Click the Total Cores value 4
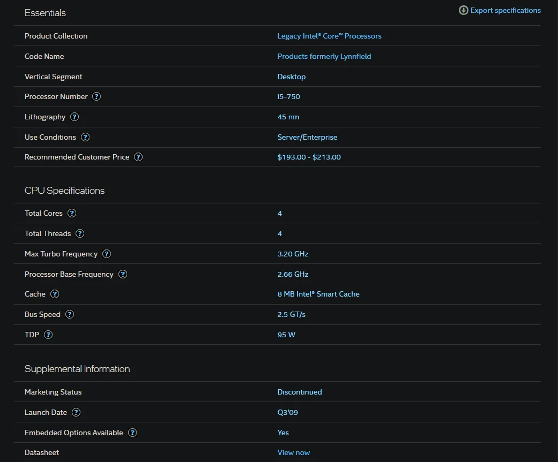The height and width of the screenshot is (462, 558). coord(280,213)
